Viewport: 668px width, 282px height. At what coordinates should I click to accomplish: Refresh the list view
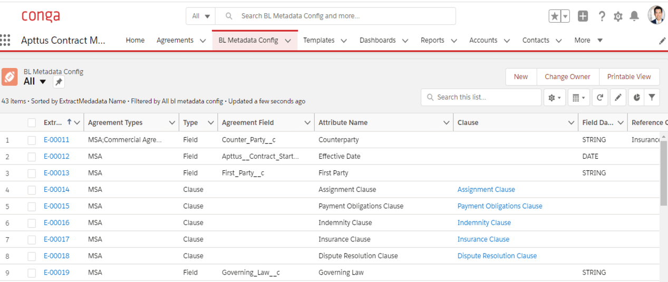pos(599,98)
